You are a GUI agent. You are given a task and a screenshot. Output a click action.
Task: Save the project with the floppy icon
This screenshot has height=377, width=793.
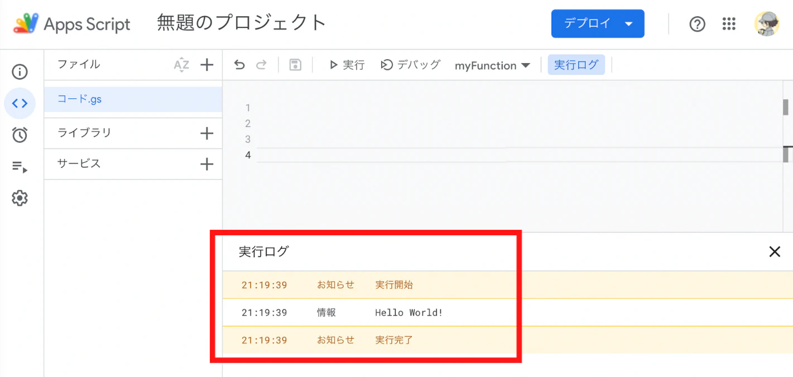295,65
